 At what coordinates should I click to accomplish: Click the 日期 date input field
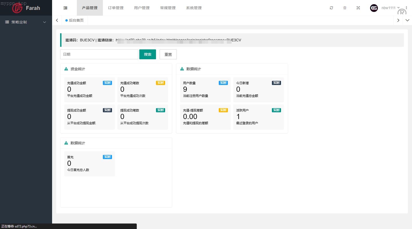tap(99, 54)
